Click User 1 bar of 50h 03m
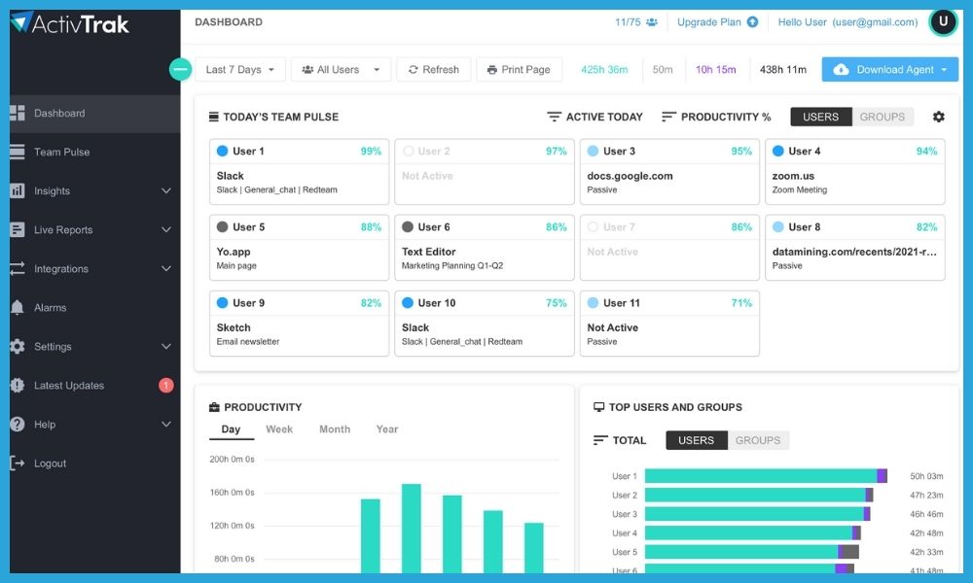 (x=766, y=476)
